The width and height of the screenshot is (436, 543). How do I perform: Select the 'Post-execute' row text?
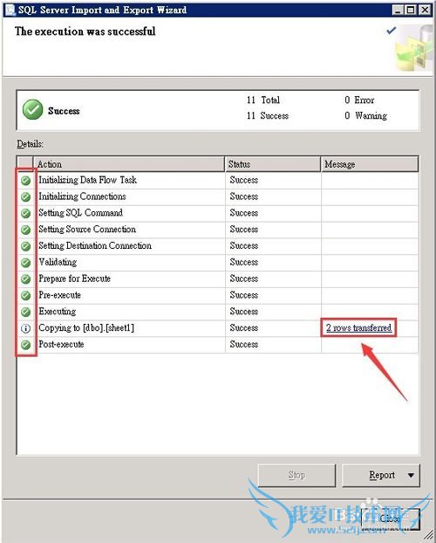tap(61, 344)
